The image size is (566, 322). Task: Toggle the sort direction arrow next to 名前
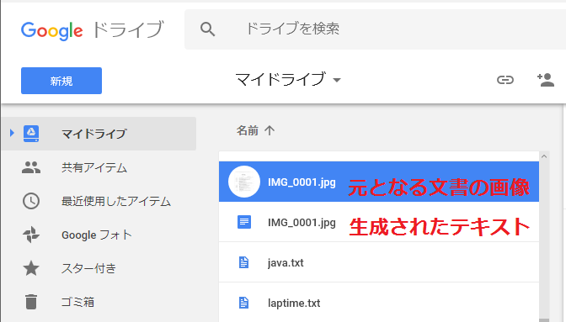[x=270, y=130]
